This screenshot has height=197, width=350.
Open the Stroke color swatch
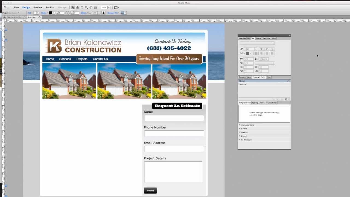pyautogui.click(x=51, y=13)
